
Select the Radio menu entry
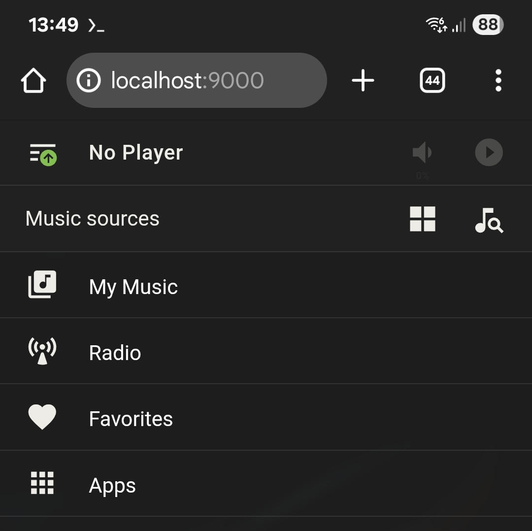[x=115, y=353]
